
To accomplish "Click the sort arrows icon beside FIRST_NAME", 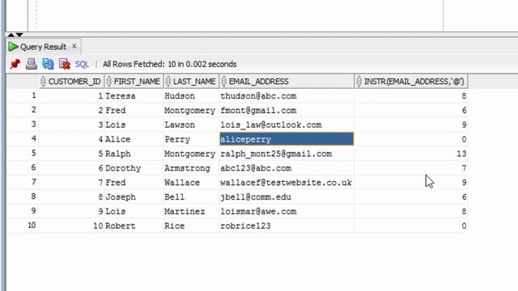I will (108, 82).
